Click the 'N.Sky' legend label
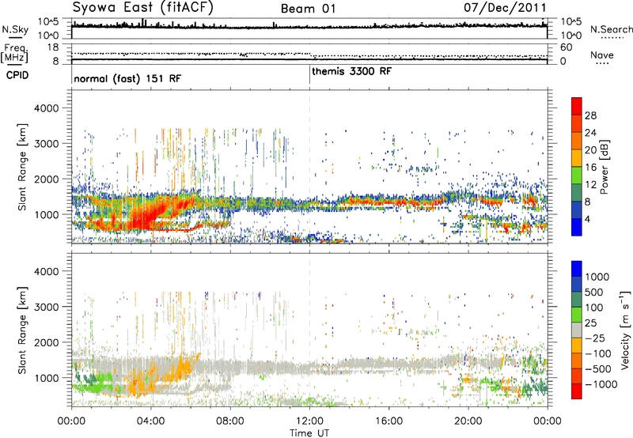The width and height of the screenshot is (633, 438). (15, 29)
